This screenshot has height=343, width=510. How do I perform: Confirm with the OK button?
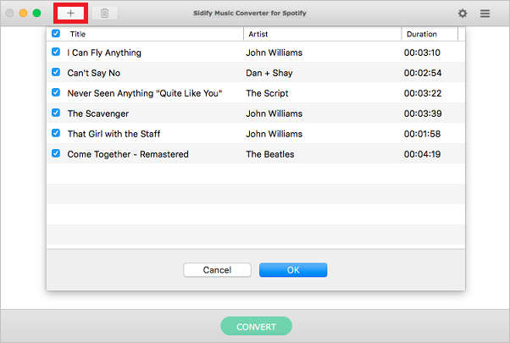point(293,270)
